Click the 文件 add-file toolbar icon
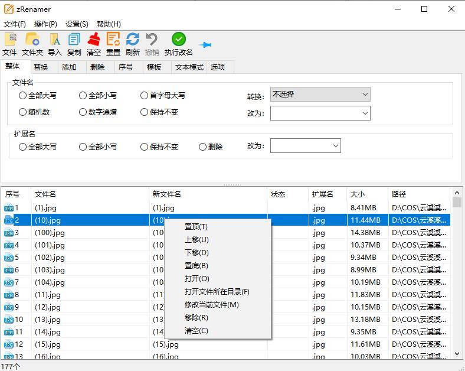This screenshot has width=465, height=371. point(10,40)
